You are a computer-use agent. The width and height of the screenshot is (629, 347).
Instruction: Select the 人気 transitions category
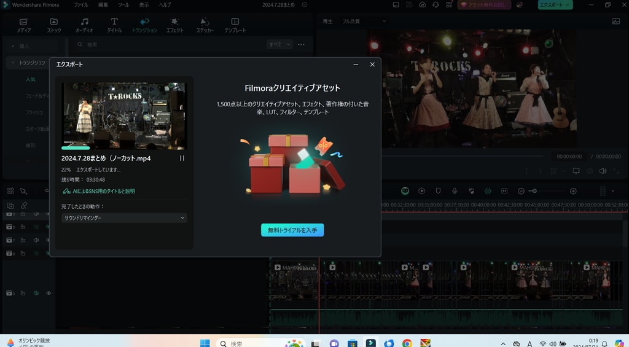tap(31, 79)
